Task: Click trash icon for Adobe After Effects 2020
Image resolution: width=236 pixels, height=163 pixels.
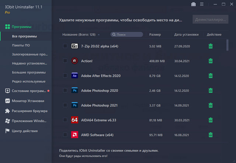Action: [x=211, y=76]
